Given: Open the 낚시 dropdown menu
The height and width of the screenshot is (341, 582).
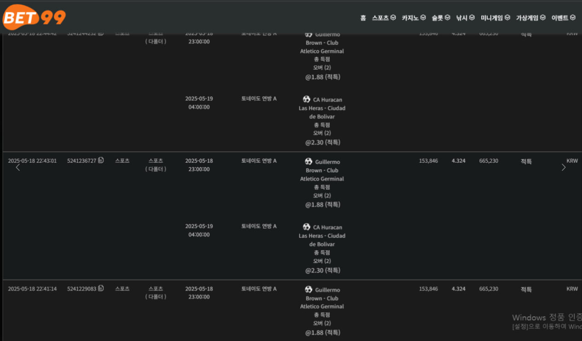Looking at the screenshot, I should [x=465, y=18].
